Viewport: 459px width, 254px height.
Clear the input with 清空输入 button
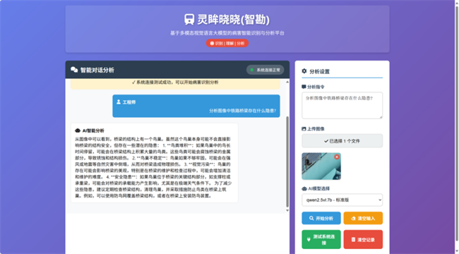tap(363, 218)
